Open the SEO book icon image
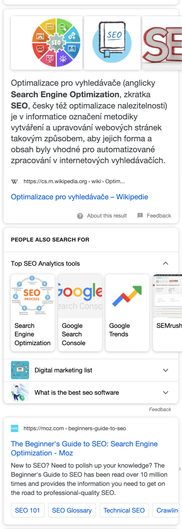 pyautogui.click(x=112, y=43)
